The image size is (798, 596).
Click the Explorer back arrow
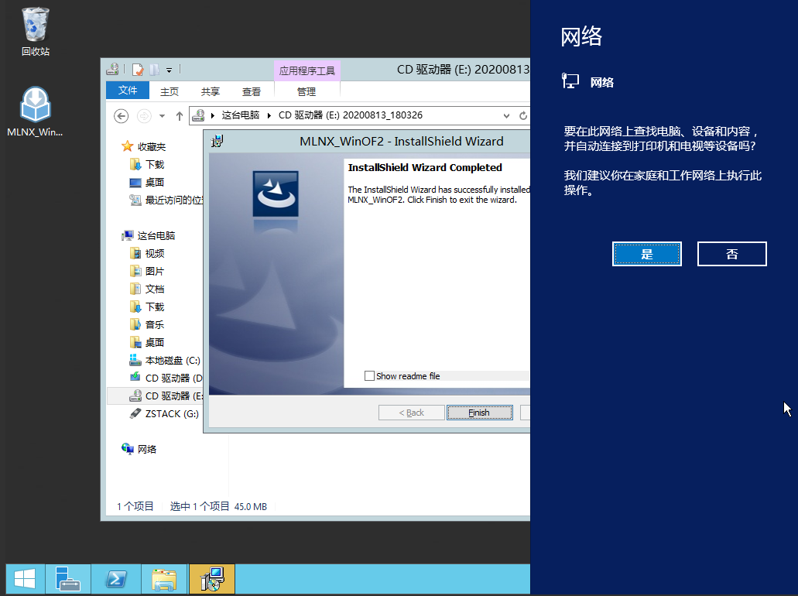coord(121,116)
